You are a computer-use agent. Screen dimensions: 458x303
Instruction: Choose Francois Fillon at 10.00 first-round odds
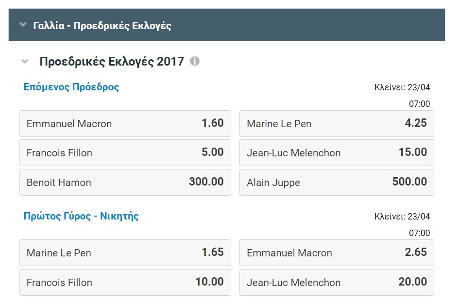click(125, 282)
